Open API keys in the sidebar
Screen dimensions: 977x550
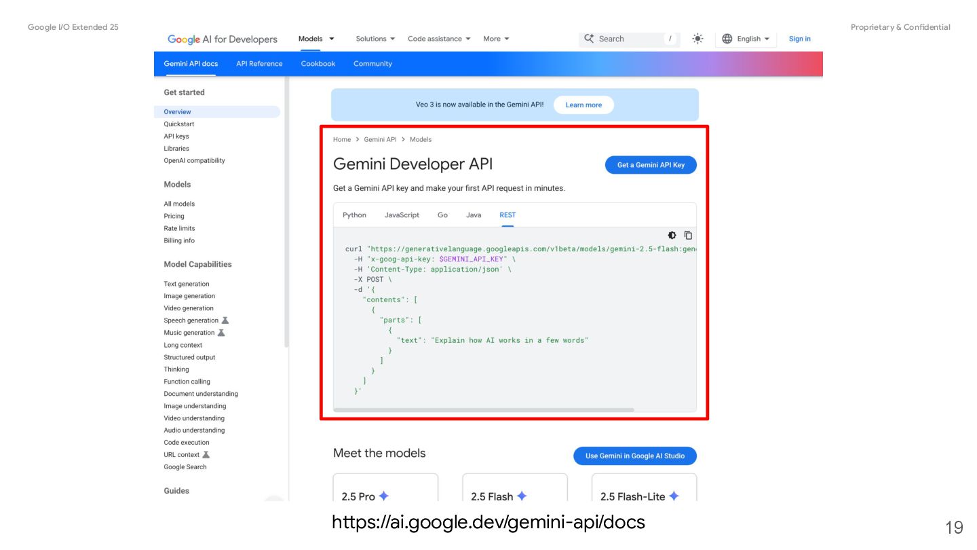coord(176,136)
